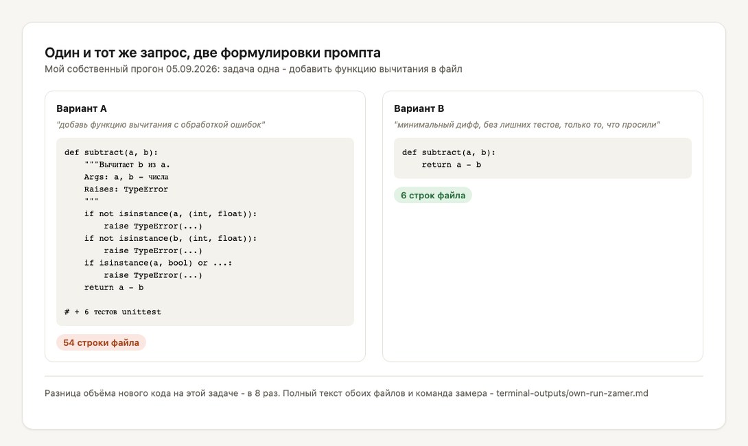Click the prompt quote "добавь функцию вычитания с обработкой ошибок"
The width and height of the screenshot is (748, 446).
161,125
